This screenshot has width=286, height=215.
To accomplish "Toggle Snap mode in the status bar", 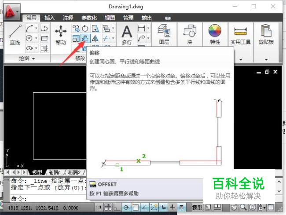I will click(99, 207).
